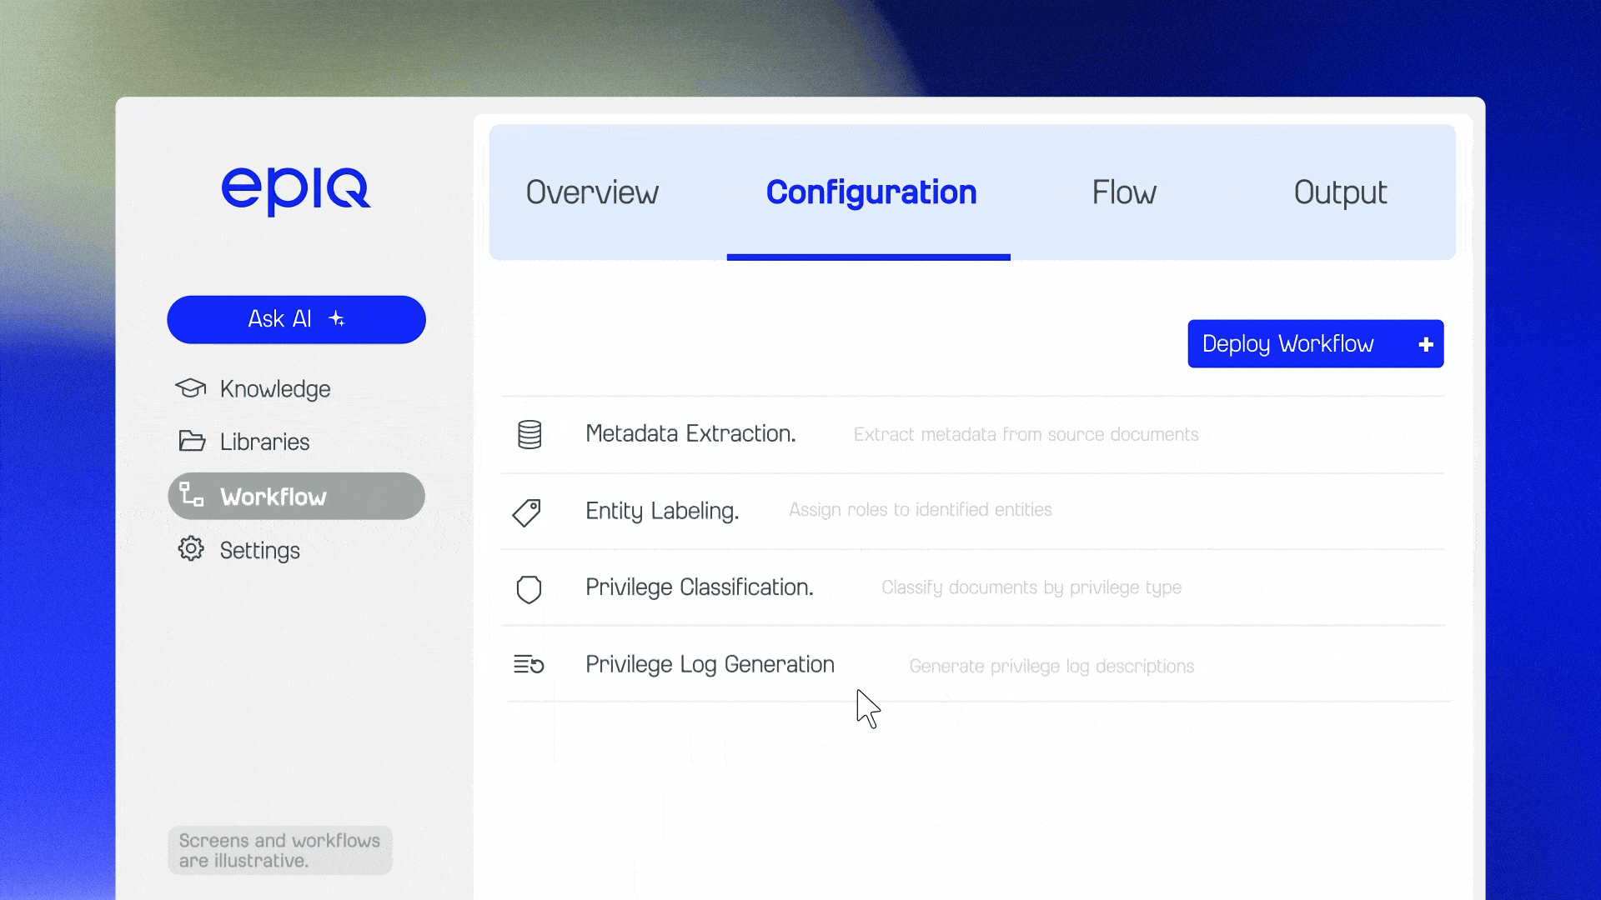Image resolution: width=1601 pixels, height=900 pixels.
Task: Click the Privilege Classification shield icon
Action: (529, 589)
